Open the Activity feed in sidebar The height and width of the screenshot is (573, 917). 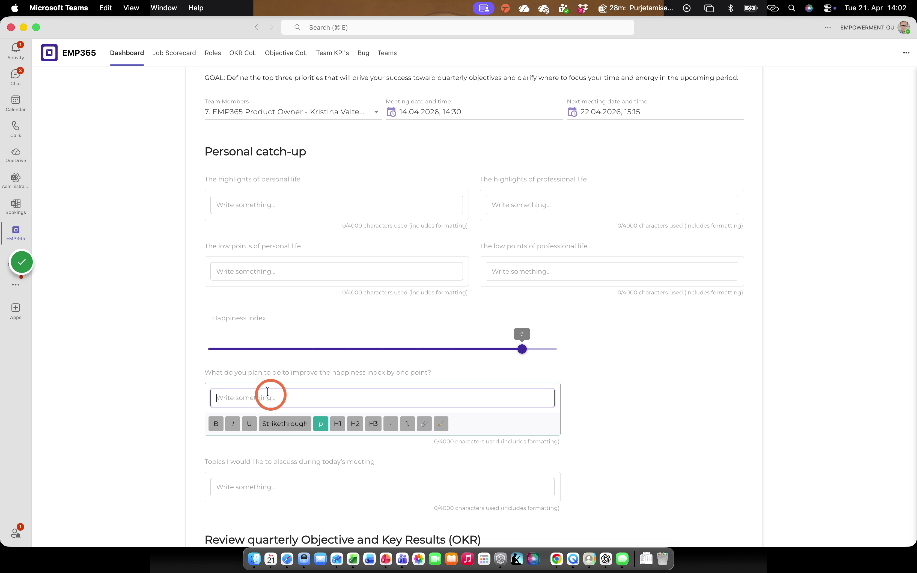click(x=16, y=51)
